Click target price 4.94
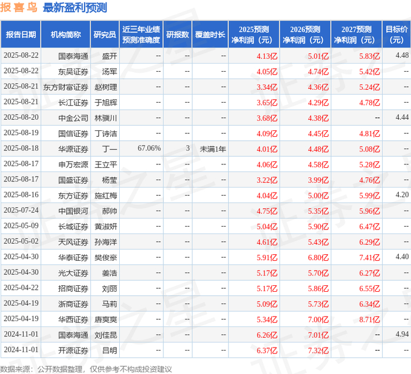The image size is (411, 374). [402, 334]
